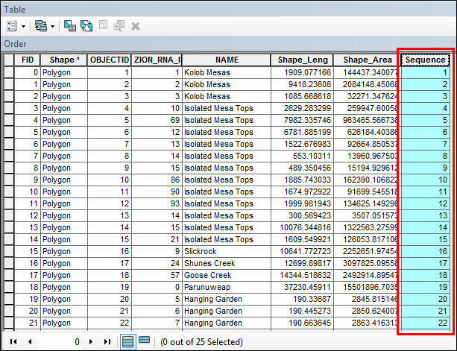Image resolution: width=457 pixels, height=351 pixels.
Task: Click Shape_Leng value 12699.89817
Action: (x=302, y=263)
